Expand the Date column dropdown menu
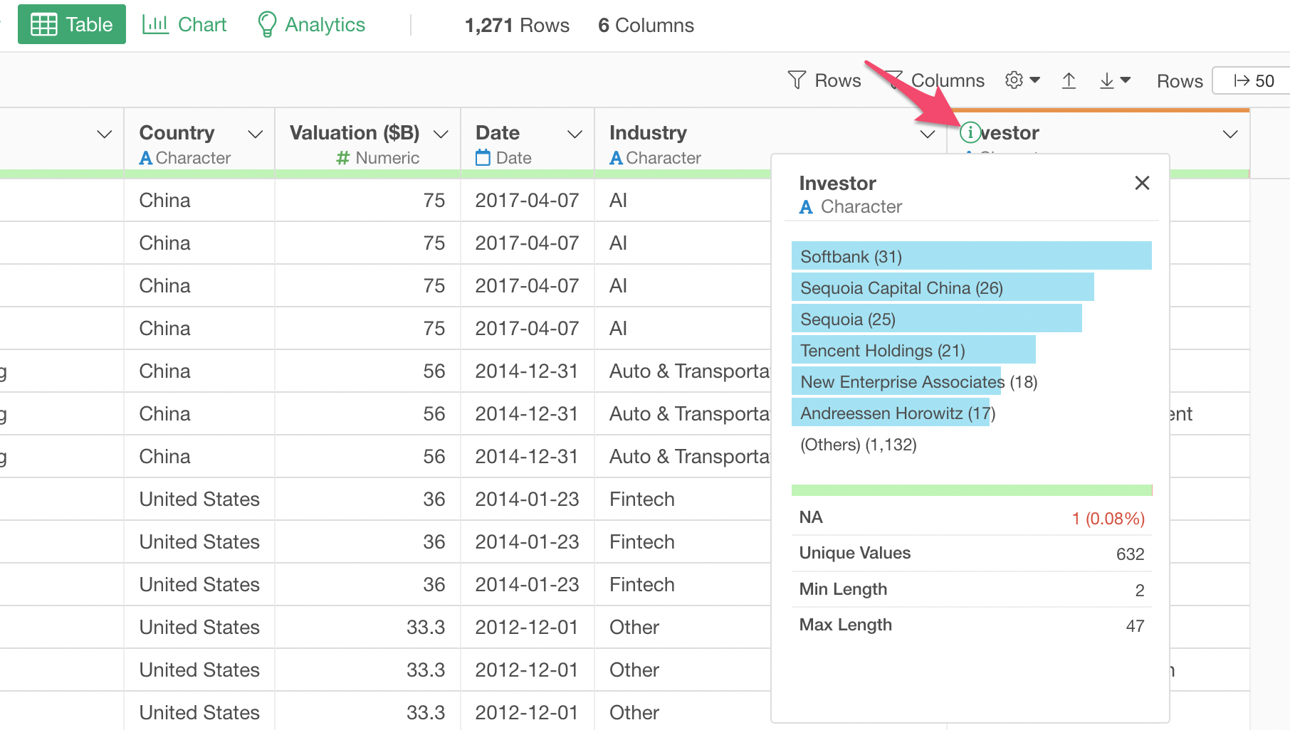The image size is (1290, 730). (575, 134)
